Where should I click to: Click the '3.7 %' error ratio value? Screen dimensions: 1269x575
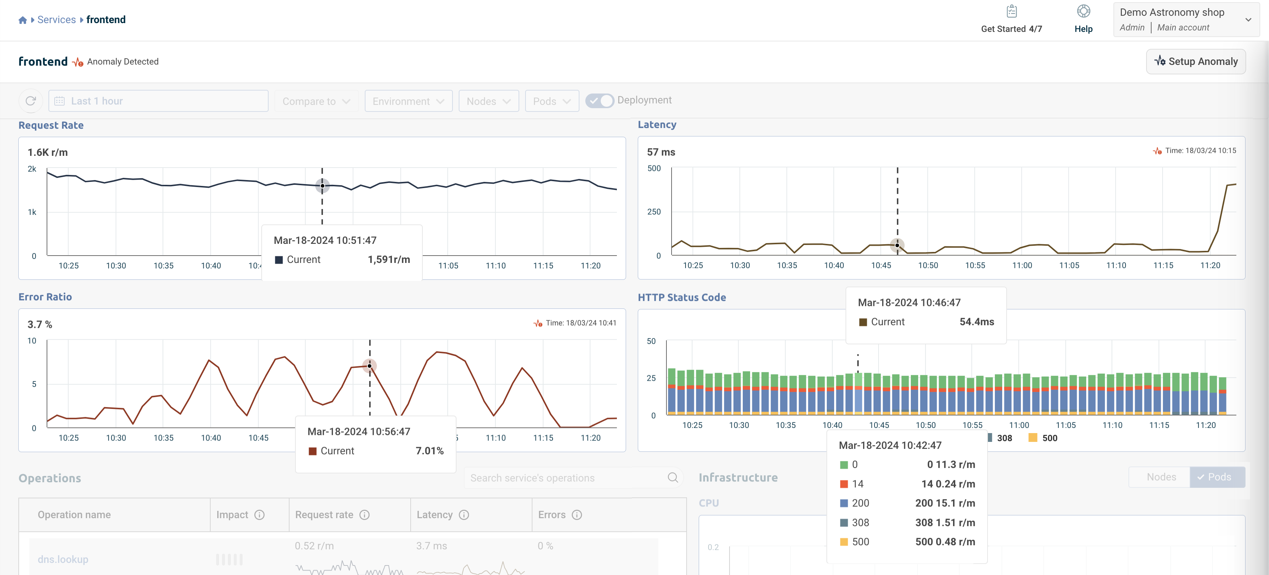(x=40, y=325)
